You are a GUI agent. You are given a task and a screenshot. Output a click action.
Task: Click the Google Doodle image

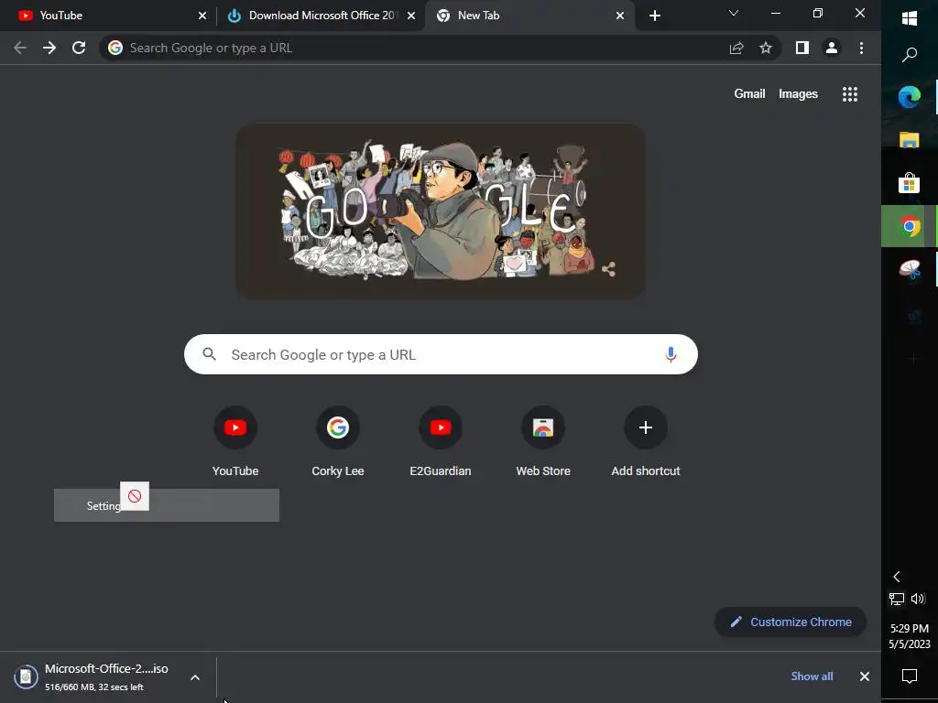[441, 211]
